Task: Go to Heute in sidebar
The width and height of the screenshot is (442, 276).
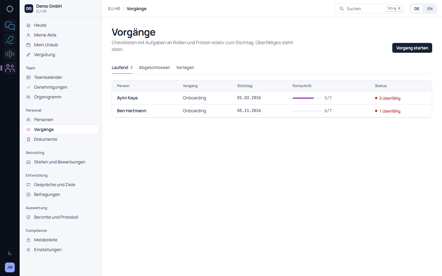Action: pyautogui.click(x=60, y=25)
